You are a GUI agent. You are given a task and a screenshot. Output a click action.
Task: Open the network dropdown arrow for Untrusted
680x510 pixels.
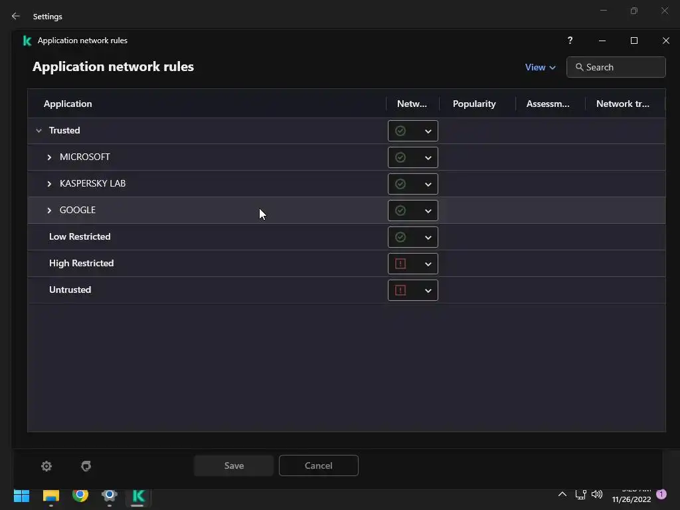428,291
